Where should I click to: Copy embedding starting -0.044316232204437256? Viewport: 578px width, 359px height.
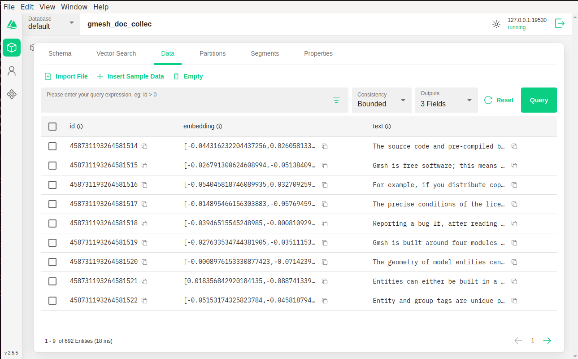325,146
